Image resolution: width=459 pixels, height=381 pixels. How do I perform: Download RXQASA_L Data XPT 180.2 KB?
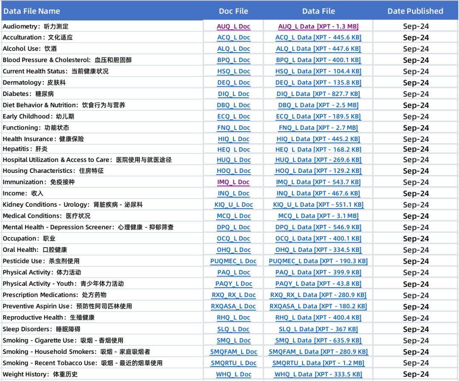point(318,306)
